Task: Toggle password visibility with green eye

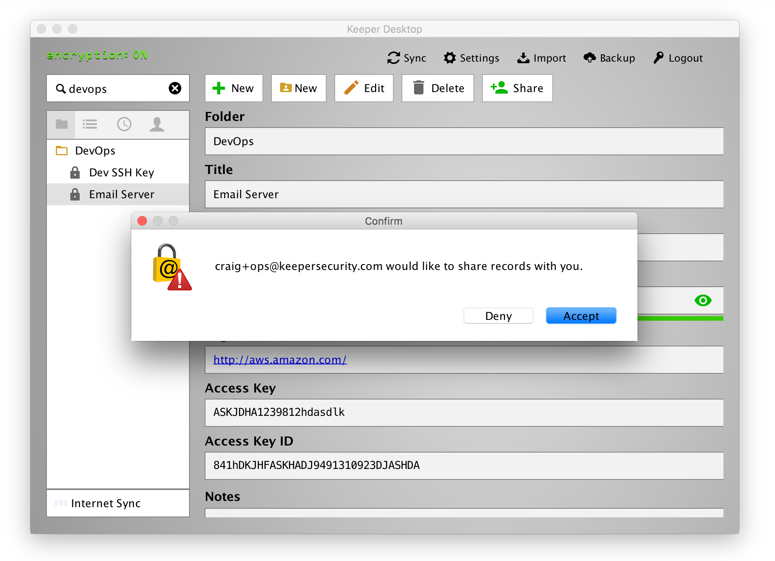Action: point(703,300)
